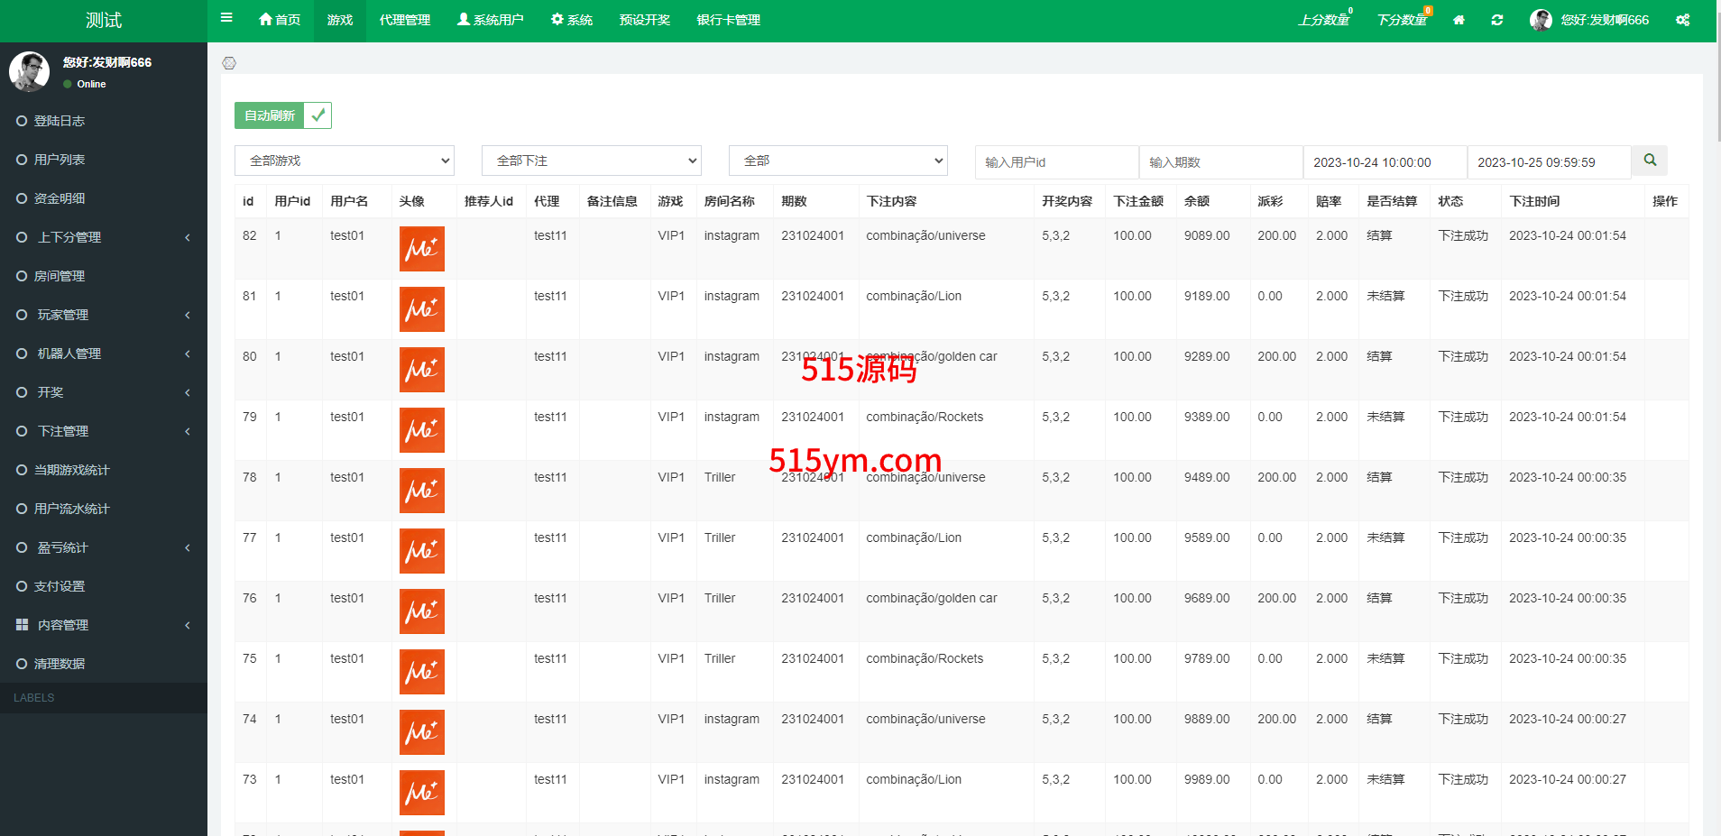Open the 银行卡管理 top menu
Viewport: 1721px width, 836px height.
click(x=728, y=20)
